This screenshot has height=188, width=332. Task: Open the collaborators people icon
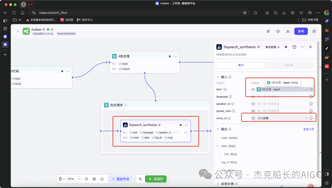tap(288, 31)
